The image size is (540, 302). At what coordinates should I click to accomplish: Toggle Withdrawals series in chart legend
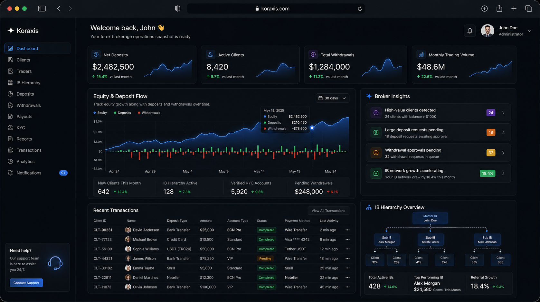click(x=149, y=113)
